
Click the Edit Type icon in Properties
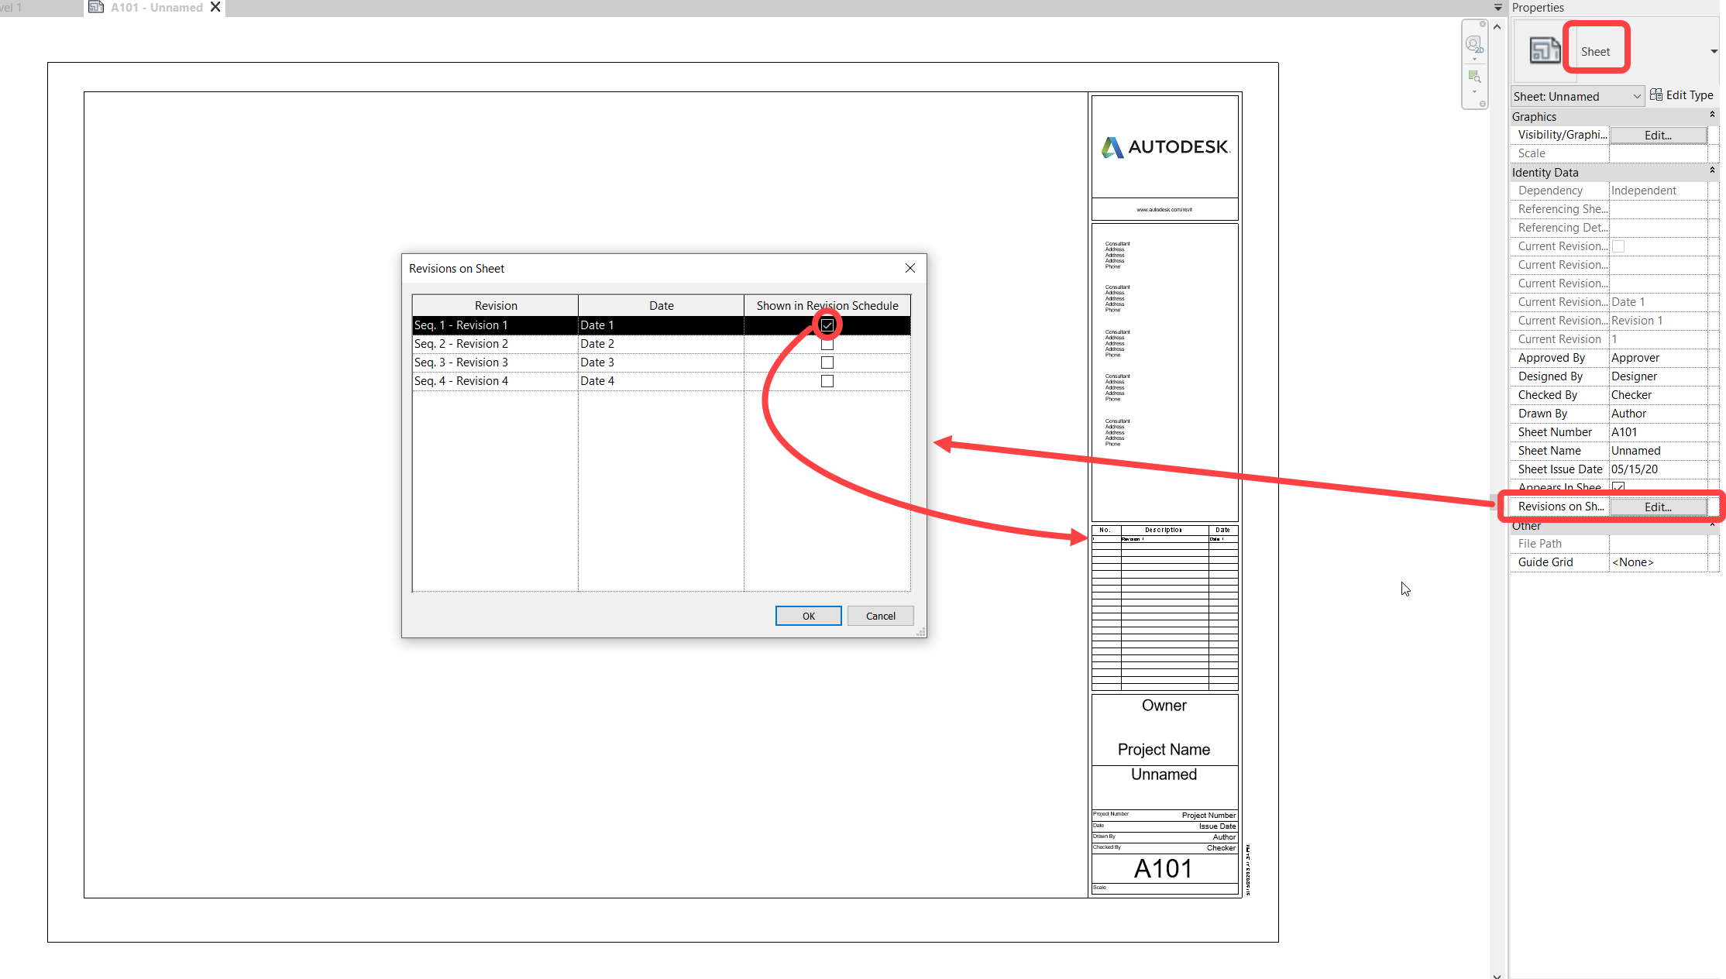click(x=1656, y=94)
